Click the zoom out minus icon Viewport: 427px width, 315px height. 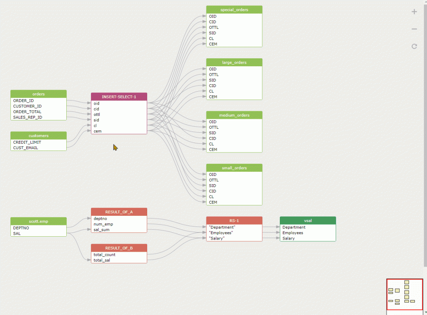(414, 29)
